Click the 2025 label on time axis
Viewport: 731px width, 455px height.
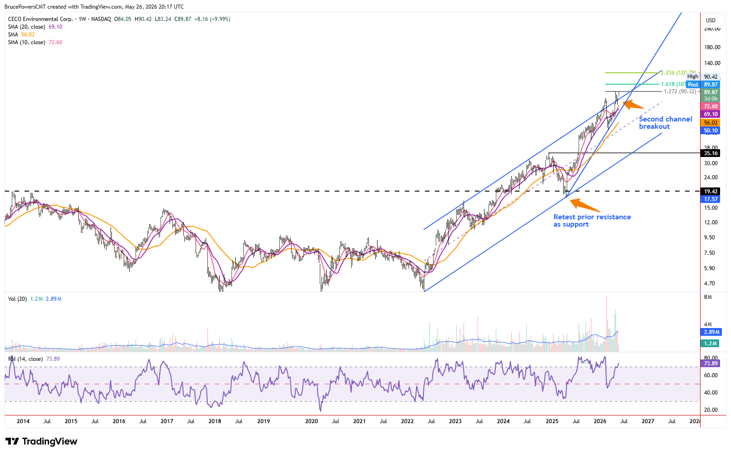click(552, 421)
